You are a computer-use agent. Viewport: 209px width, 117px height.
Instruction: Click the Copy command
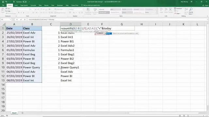(x=8, y=11)
